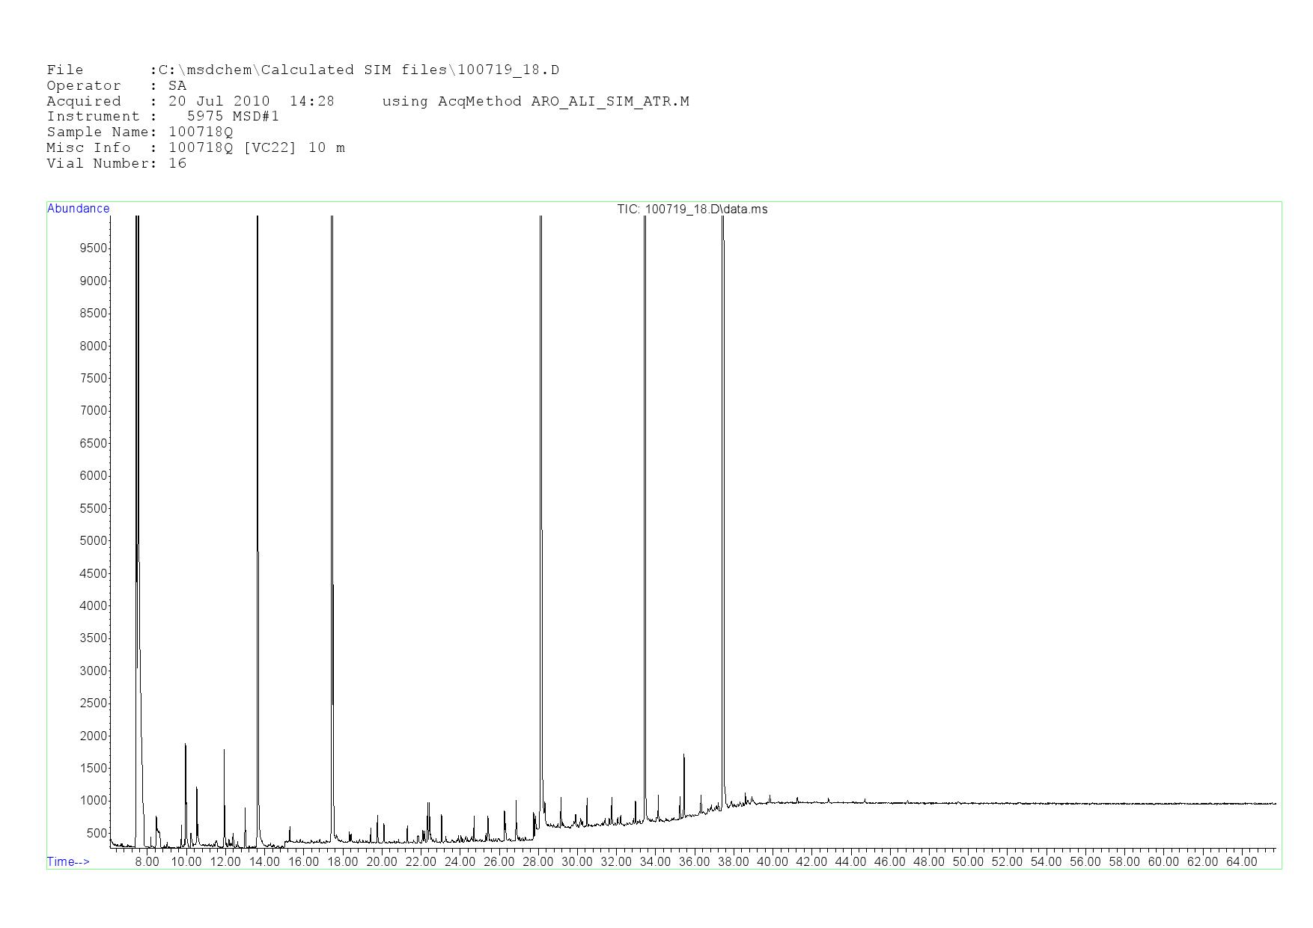Click the 5000 abundance tick label
The image size is (1313, 928).
coord(94,541)
